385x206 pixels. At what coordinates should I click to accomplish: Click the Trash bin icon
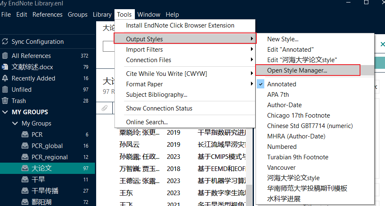click(5, 100)
